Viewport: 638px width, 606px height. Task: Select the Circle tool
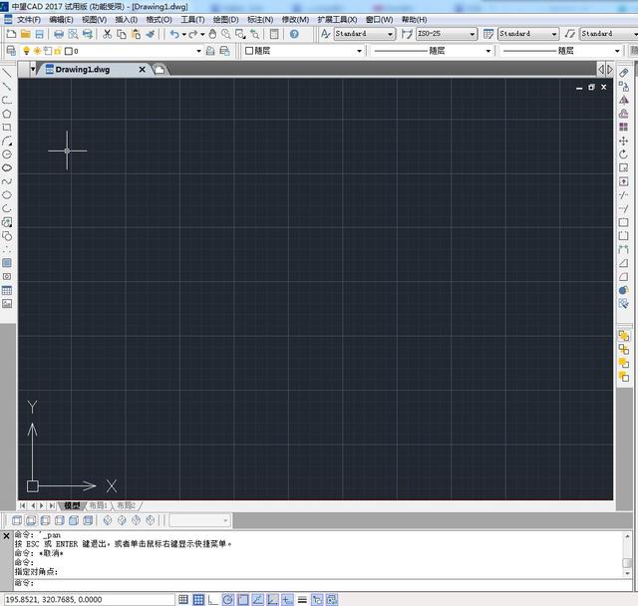click(7, 154)
